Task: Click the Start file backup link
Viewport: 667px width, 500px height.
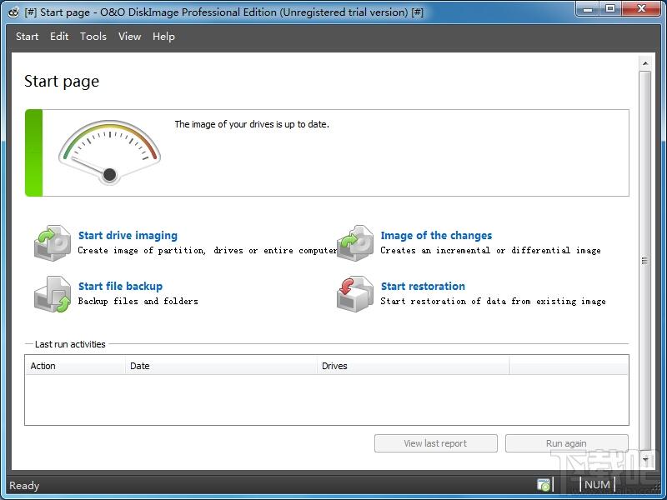Action: (x=120, y=286)
